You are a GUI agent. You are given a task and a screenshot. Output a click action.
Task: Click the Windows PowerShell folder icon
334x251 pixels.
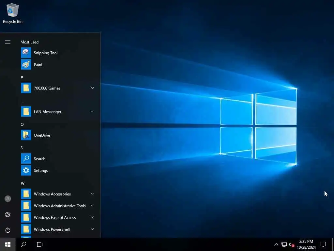(26, 229)
